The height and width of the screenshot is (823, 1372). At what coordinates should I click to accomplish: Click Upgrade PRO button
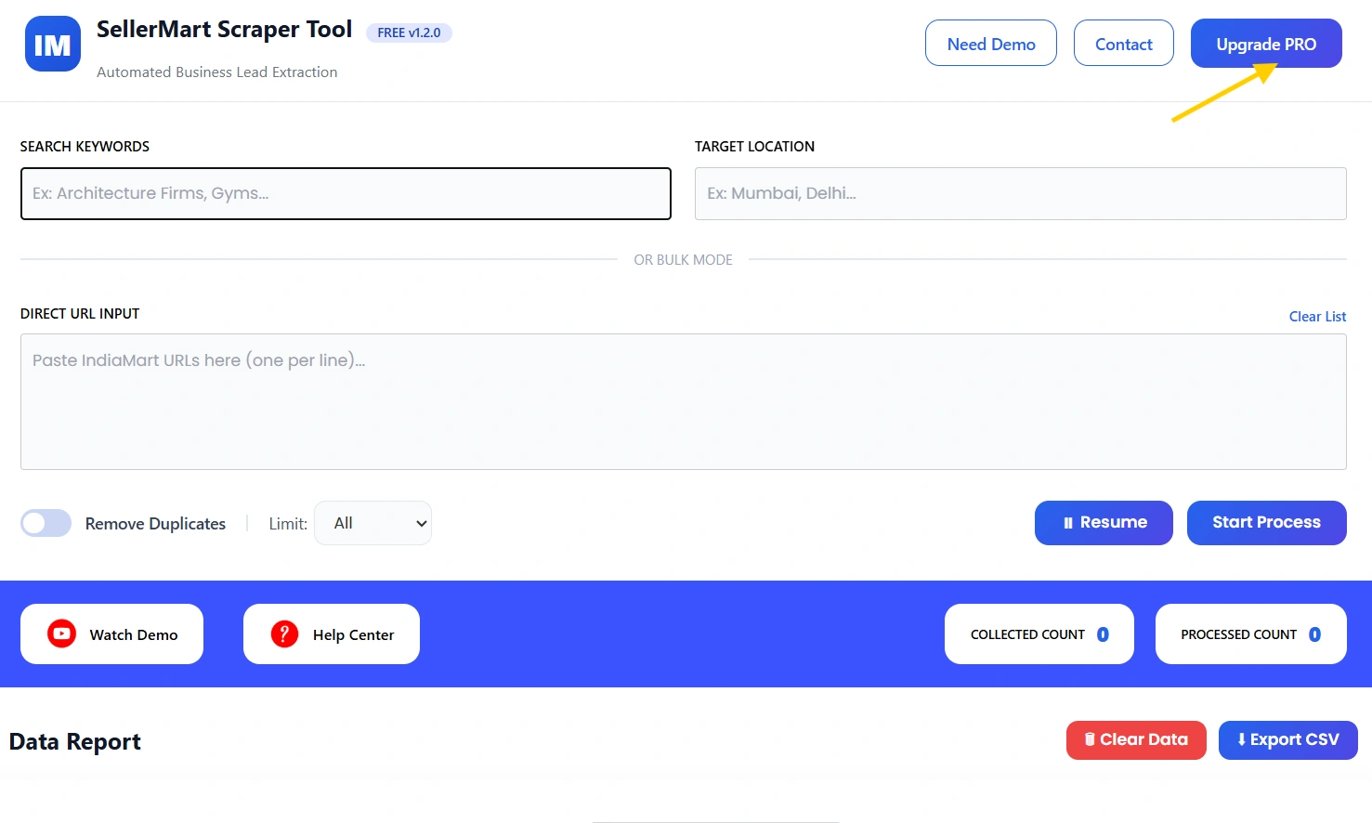tap(1266, 44)
